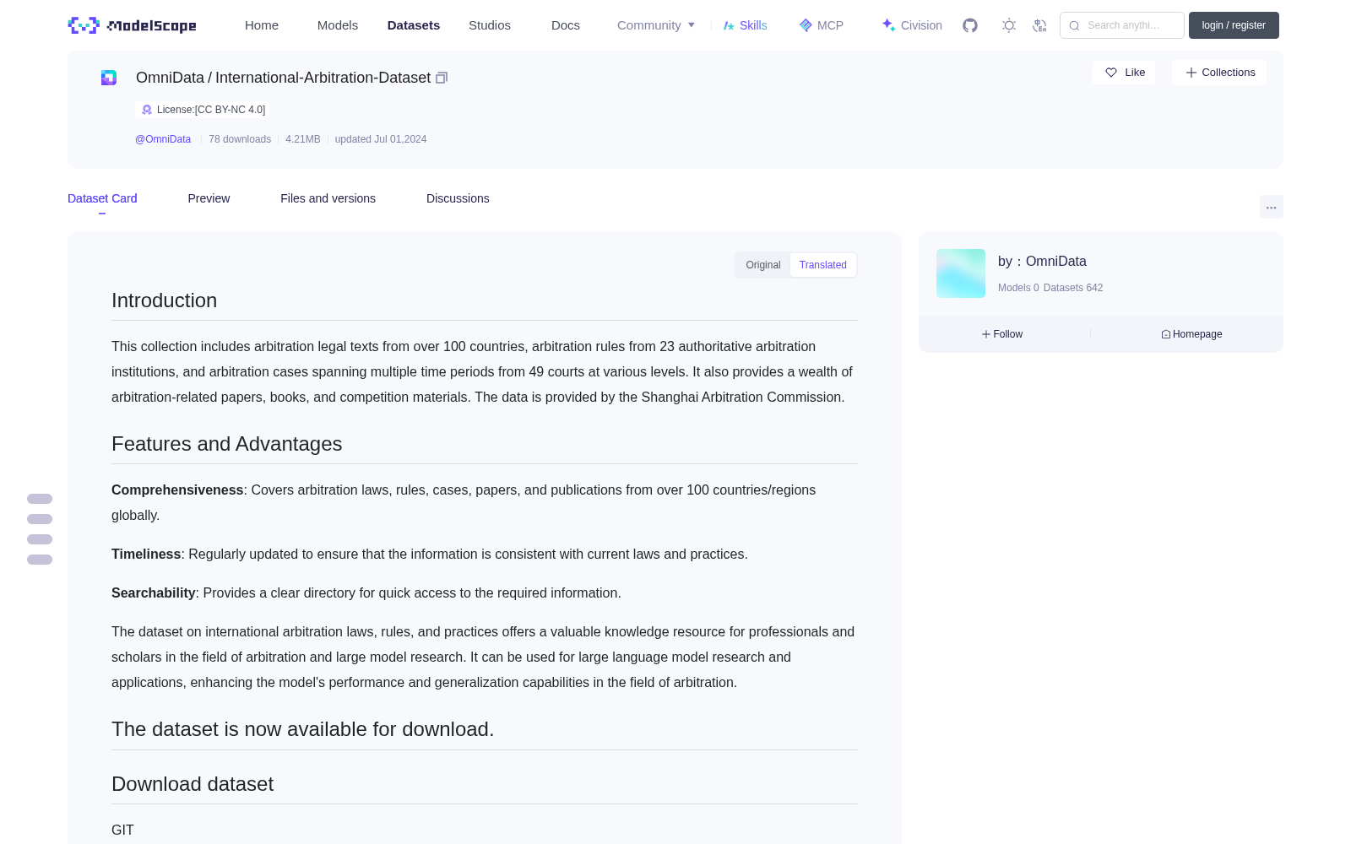
Task: Click the OmniData gradient profile thumbnail
Action: point(961,273)
